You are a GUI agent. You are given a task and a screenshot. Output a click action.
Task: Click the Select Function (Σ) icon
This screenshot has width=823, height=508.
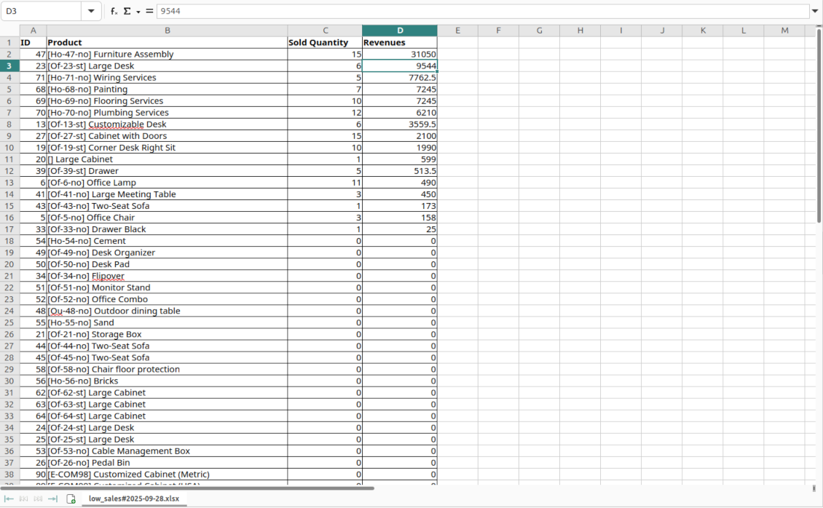pos(126,11)
